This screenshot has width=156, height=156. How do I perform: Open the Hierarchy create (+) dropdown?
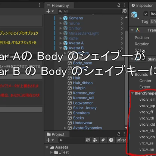(50, 11)
